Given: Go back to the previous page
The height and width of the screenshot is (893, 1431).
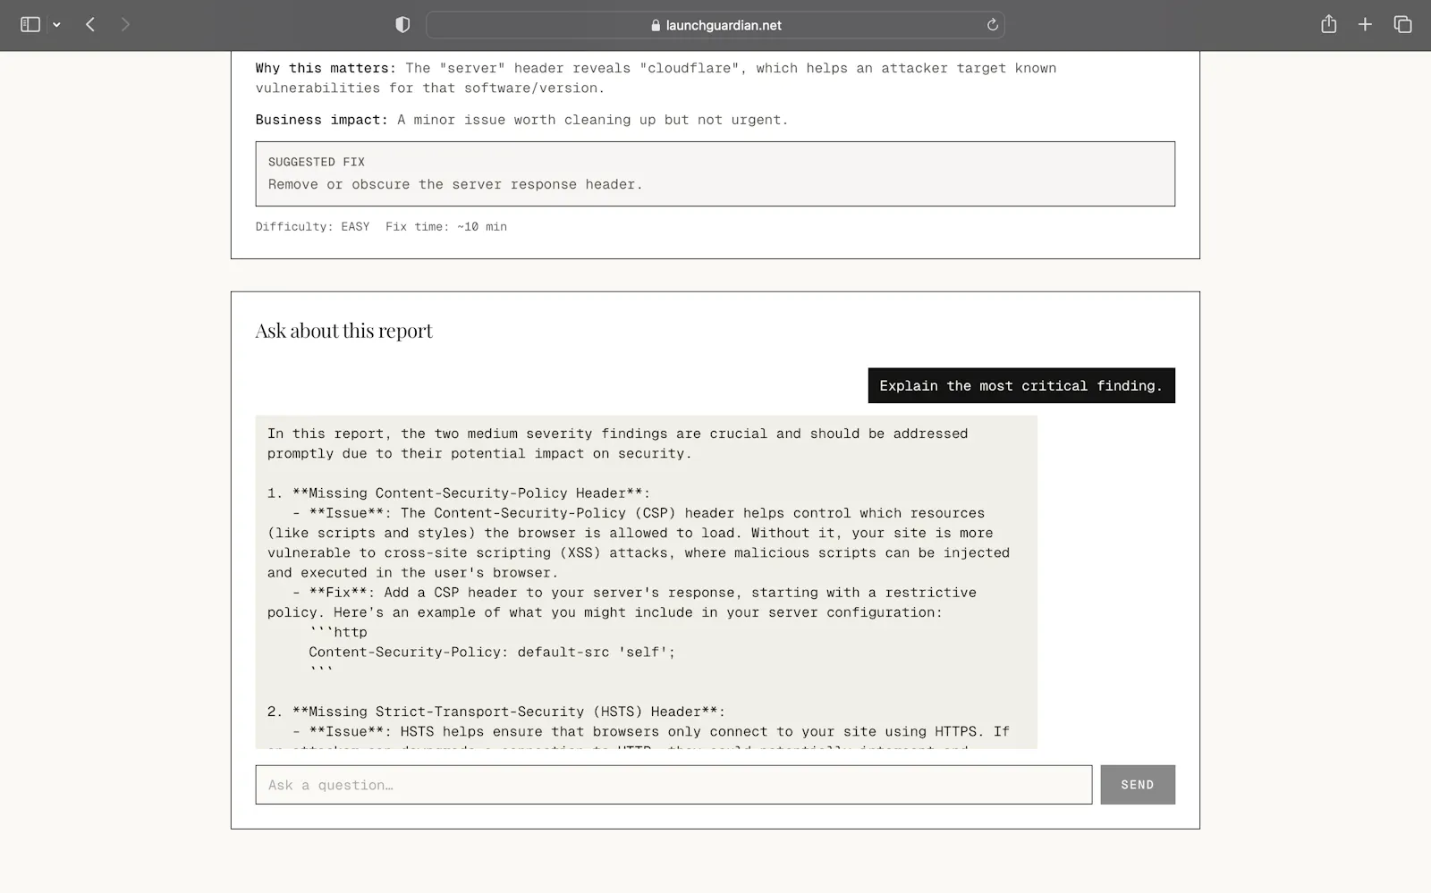Looking at the screenshot, I should [90, 25].
